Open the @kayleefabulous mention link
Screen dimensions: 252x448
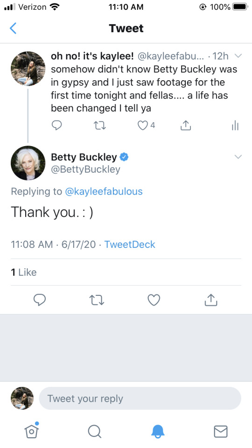[x=104, y=191]
